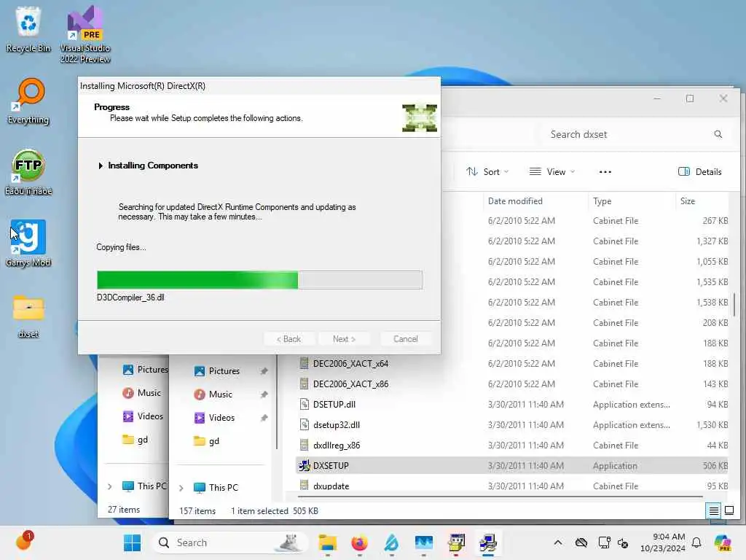The image size is (746, 560).
Task: Click in the Search dxset field
Action: tap(633, 134)
